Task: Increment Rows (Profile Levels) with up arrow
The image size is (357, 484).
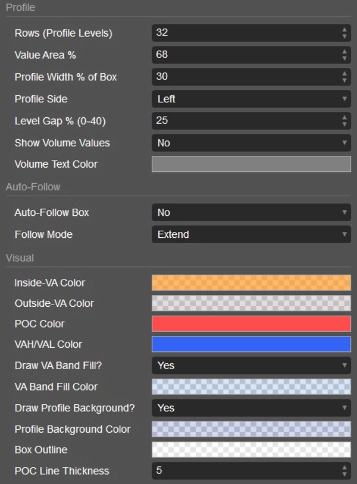Action: [345, 30]
